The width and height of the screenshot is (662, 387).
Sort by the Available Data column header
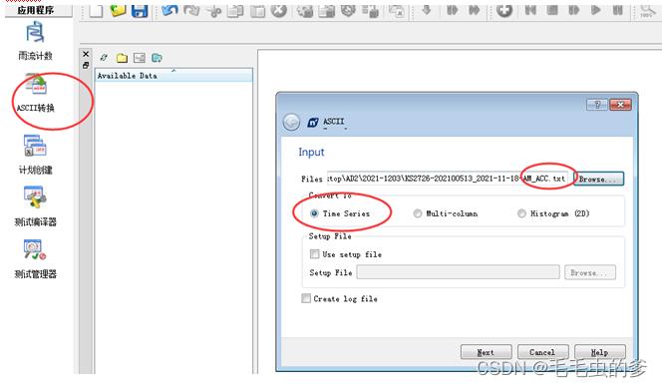point(173,76)
